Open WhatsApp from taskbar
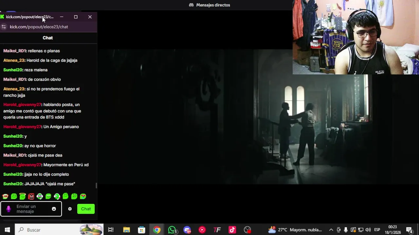The width and height of the screenshot is (419, 235). (172, 230)
